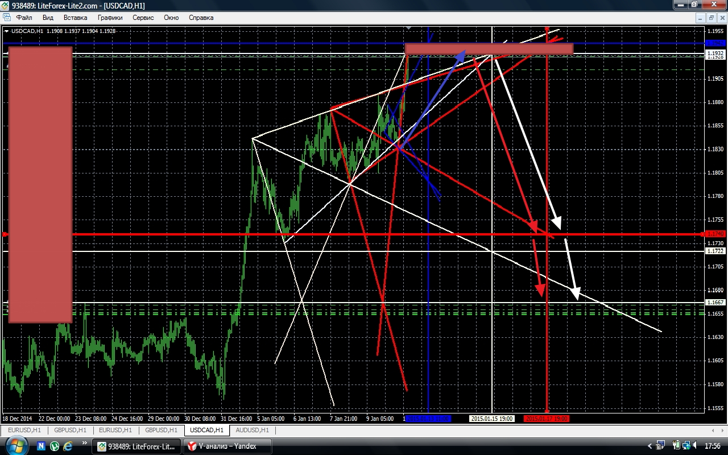Image resolution: width=728 pixels, height=455 pixels.
Task: Switch to V-анализ Yandex browser window
Action: tap(227, 446)
